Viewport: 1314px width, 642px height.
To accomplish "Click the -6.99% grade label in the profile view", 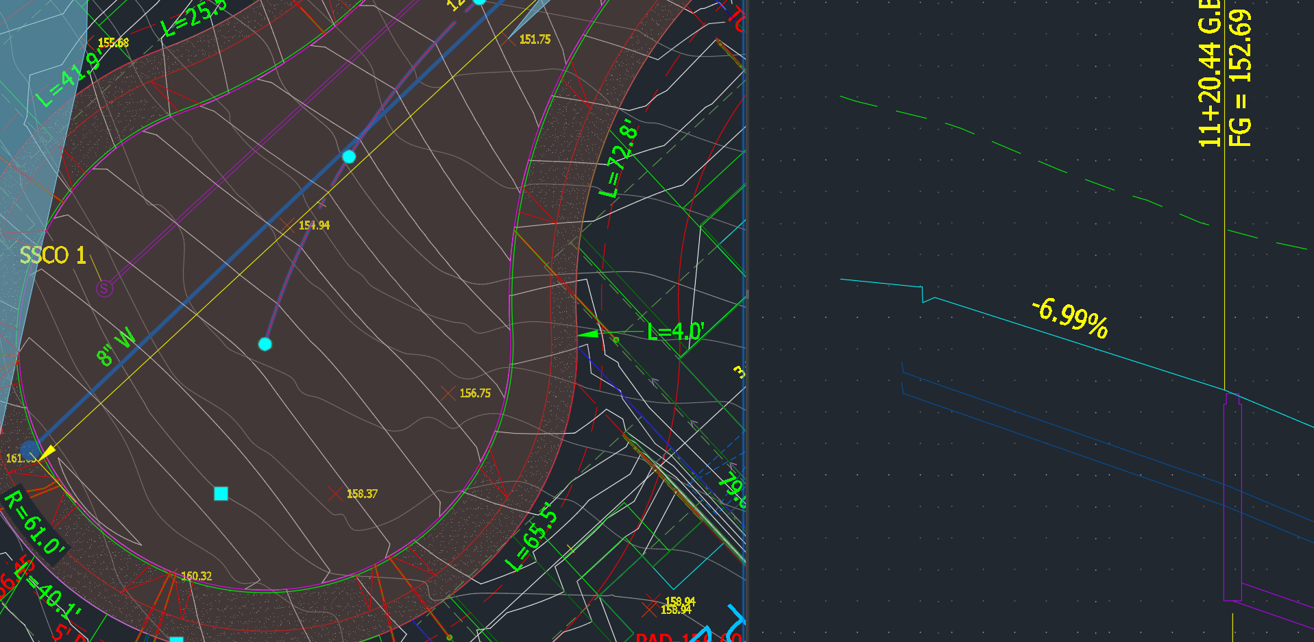I will tap(1070, 319).
